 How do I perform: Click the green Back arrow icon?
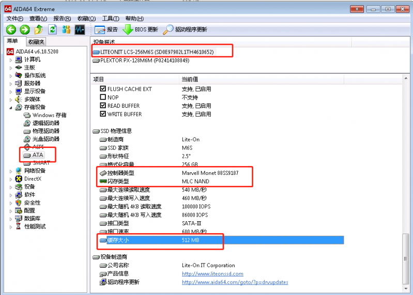point(11,30)
